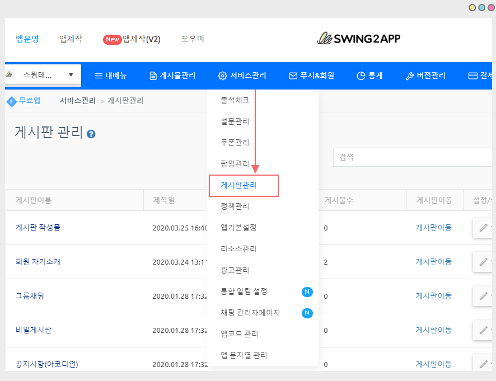This screenshot has height=381, width=496.
Task: Select 앱기본설정 menu entry
Action: click(x=238, y=228)
